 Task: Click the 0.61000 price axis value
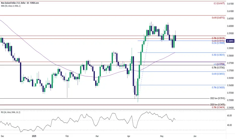230,11
